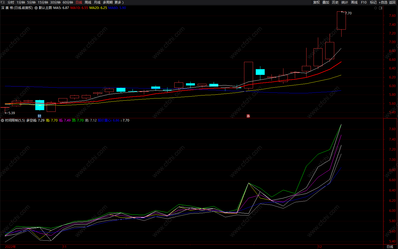398x249 pixels.
Task: Click the 复权 button
Action: coord(317,2)
